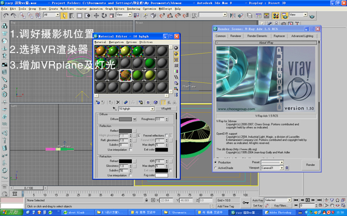Tick the checkbox beside Refraction Exit color

pyautogui.click(x=171, y=170)
